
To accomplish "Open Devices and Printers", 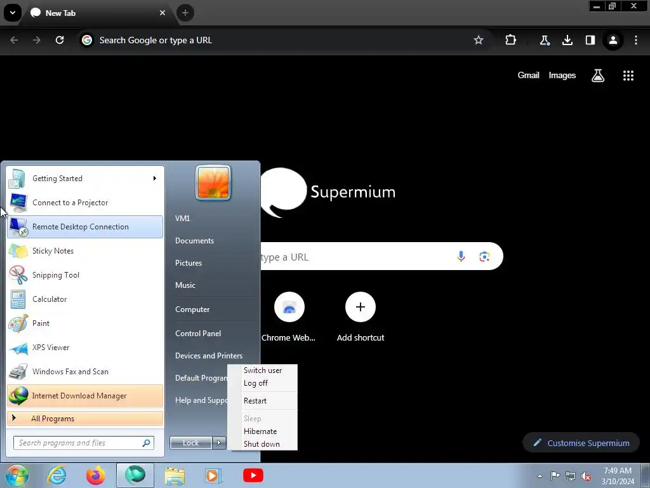I will click(208, 356).
